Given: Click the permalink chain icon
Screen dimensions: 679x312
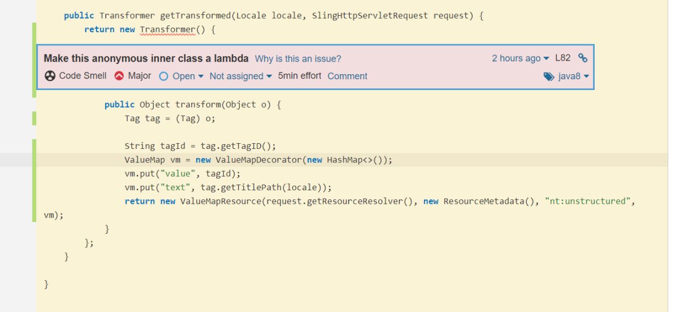Looking at the screenshot, I should tap(583, 58).
